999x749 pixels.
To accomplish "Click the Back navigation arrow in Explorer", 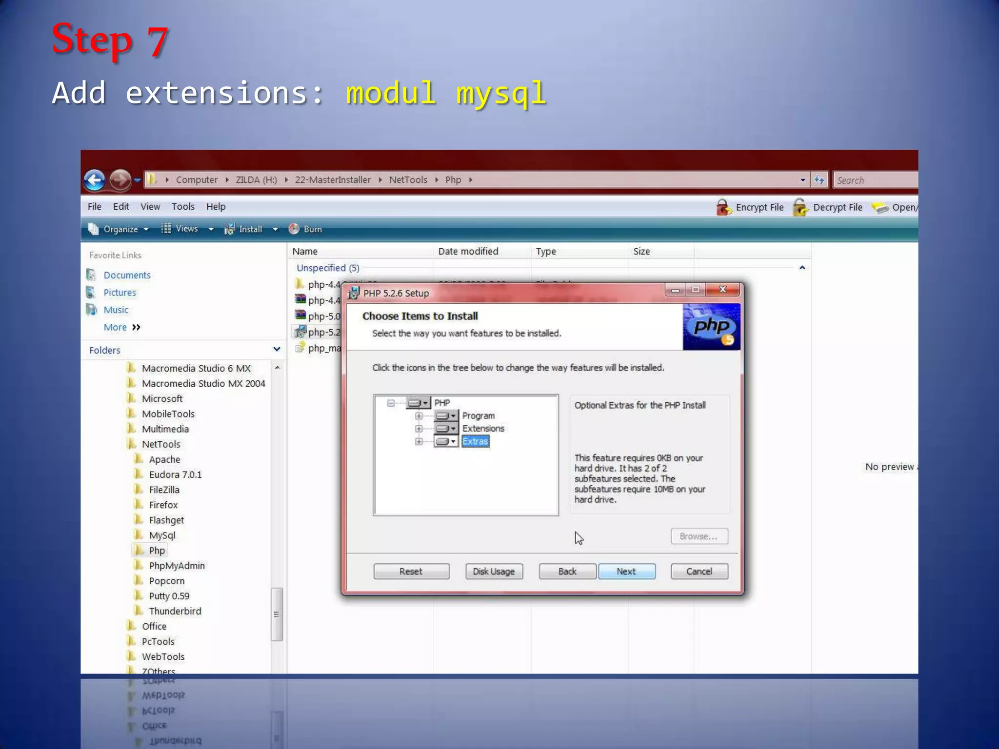I will tap(94, 180).
